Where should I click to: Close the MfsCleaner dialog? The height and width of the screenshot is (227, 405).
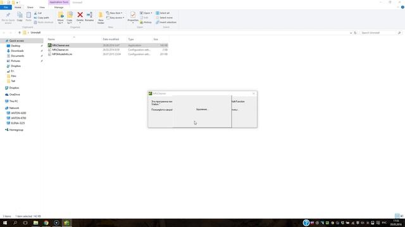[x=253, y=93]
